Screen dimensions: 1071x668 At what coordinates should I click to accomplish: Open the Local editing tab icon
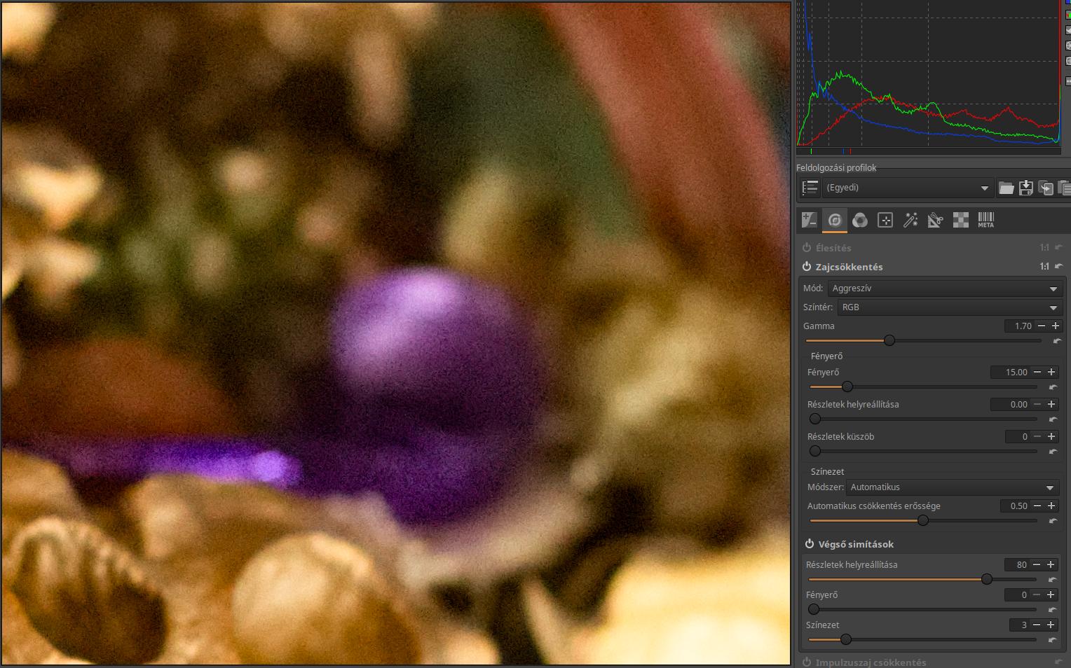coord(885,221)
